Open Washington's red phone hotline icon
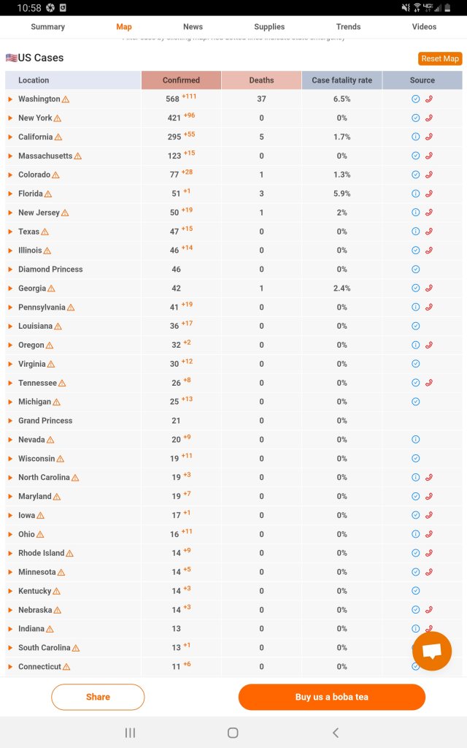The height and width of the screenshot is (748, 467). tap(429, 99)
